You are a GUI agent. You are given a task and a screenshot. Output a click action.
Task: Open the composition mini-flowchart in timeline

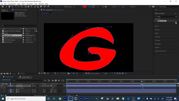(x=45, y=81)
